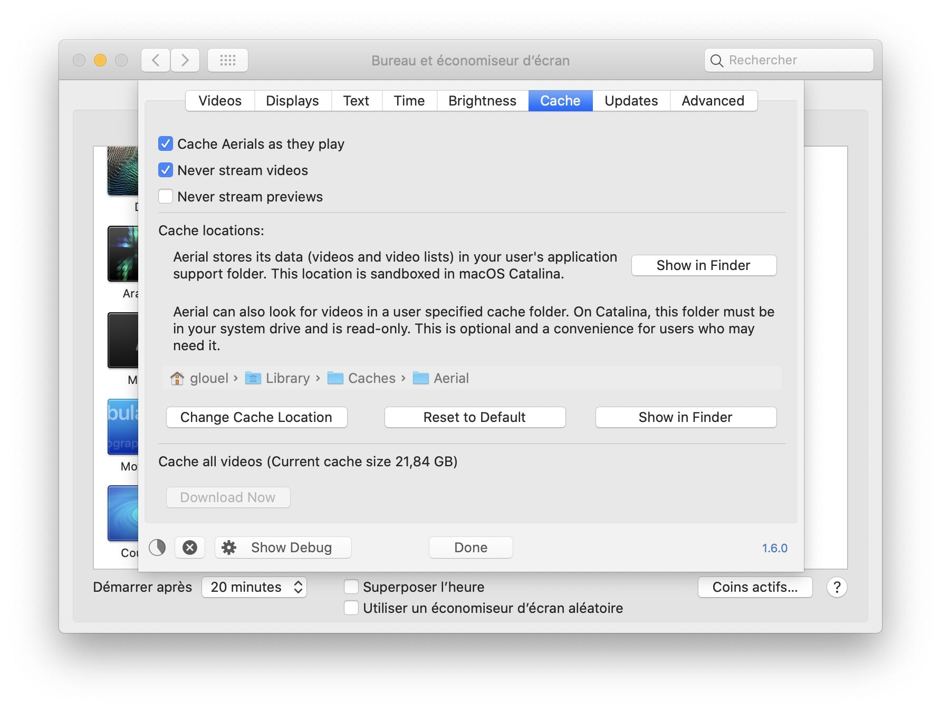This screenshot has height=711, width=941.
Task: Open the Text tab
Action: pos(357,101)
